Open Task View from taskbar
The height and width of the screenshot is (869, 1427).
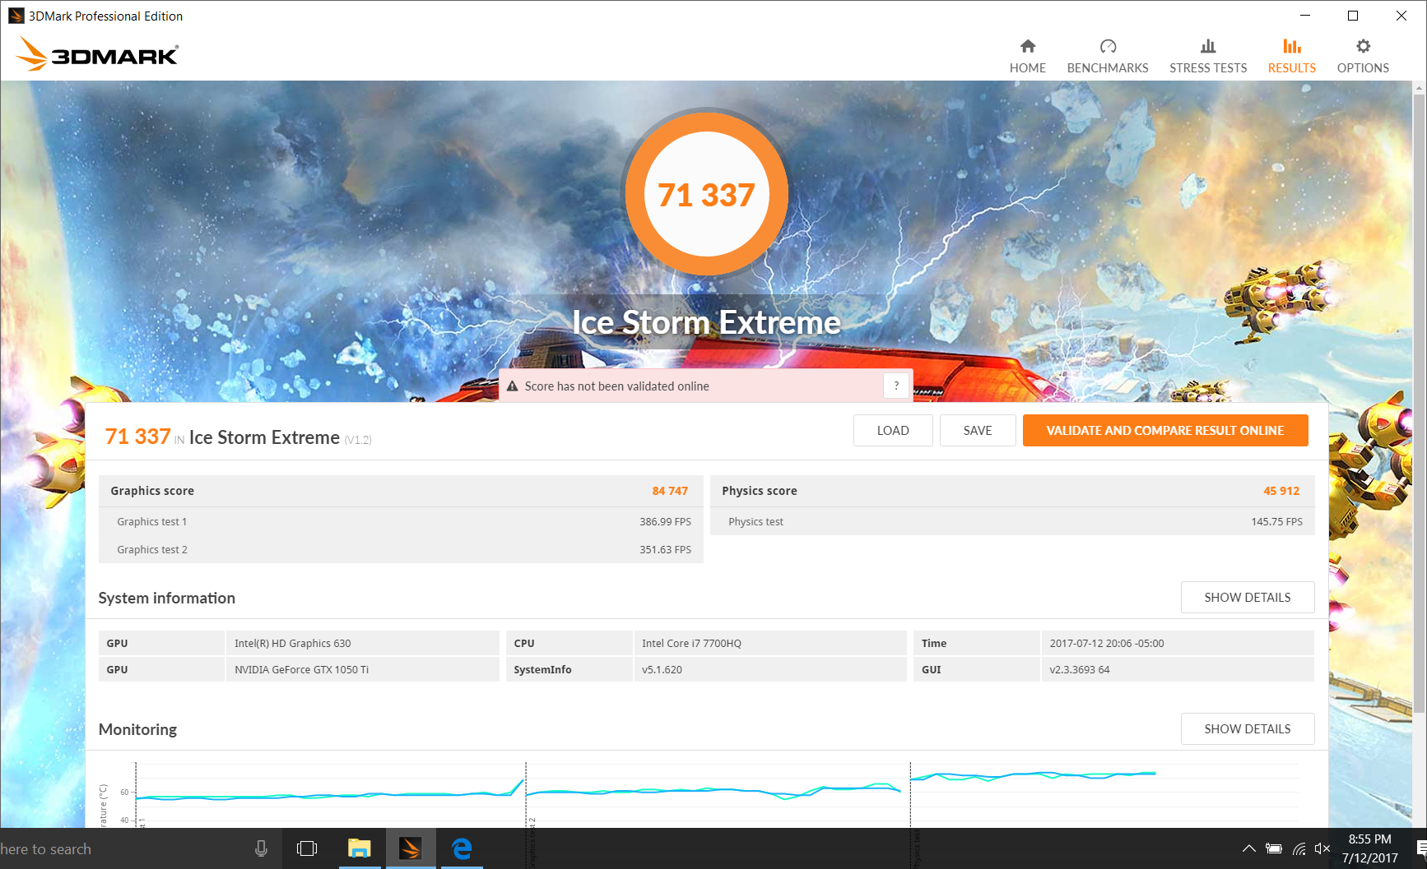pyautogui.click(x=307, y=848)
